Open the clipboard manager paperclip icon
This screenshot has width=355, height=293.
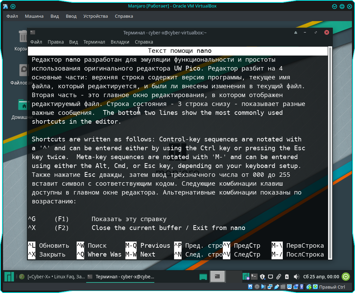coord(278,276)
